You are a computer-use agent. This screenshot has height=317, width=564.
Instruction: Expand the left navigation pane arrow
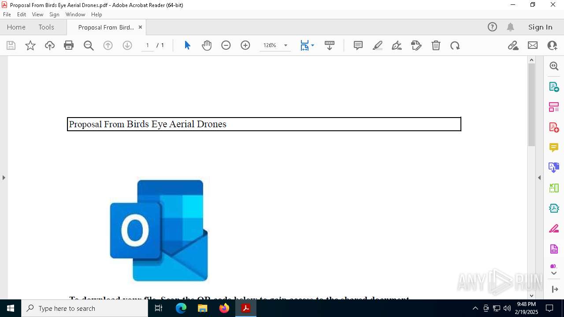pyautogui.click(x=4, y=177)
